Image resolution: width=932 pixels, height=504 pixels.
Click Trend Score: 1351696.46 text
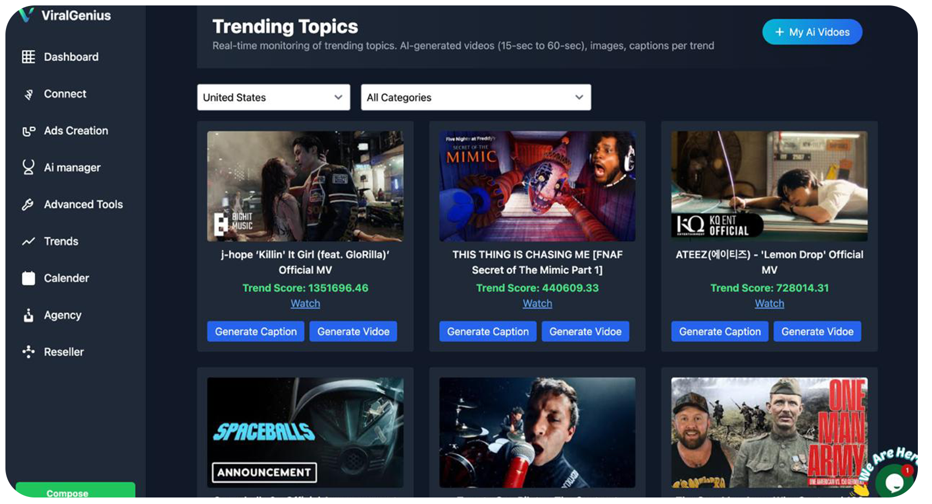[x=305, y=288]
